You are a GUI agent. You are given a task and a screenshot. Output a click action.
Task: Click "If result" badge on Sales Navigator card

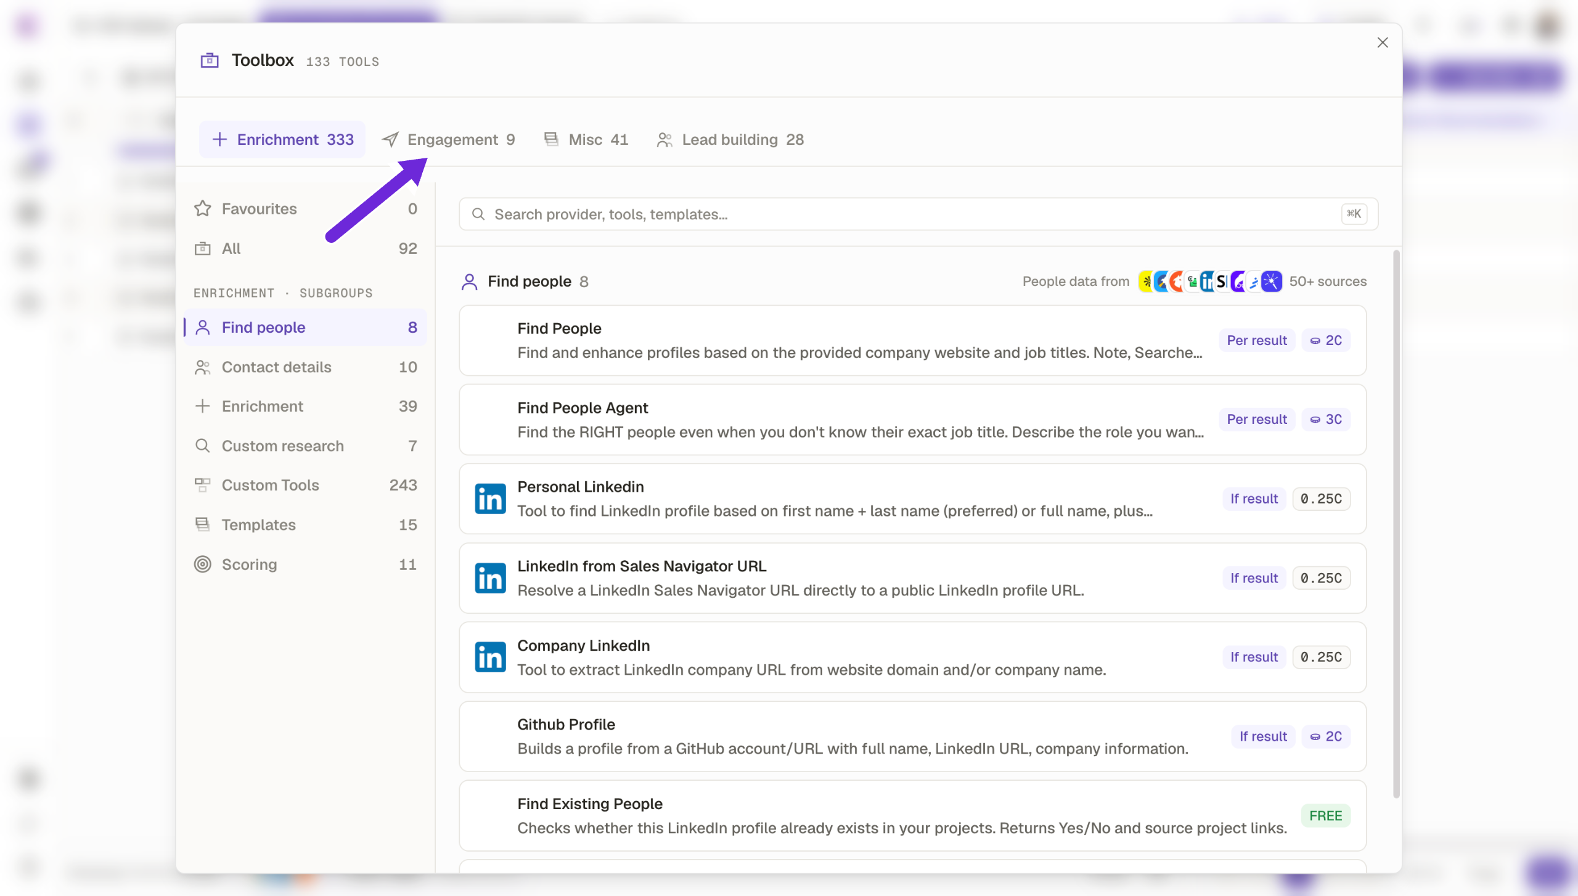pos(1254,578)
